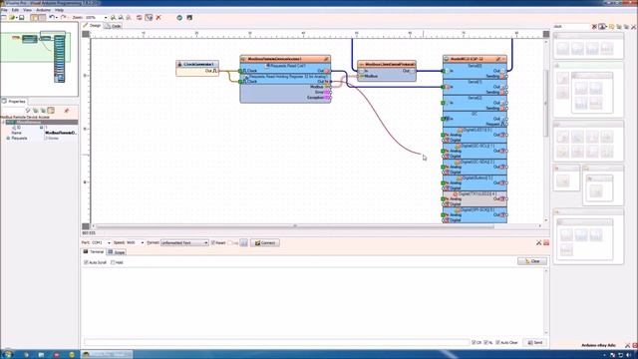
Task: Open the Port COM dropdown
Action: (x=109, y=243)
